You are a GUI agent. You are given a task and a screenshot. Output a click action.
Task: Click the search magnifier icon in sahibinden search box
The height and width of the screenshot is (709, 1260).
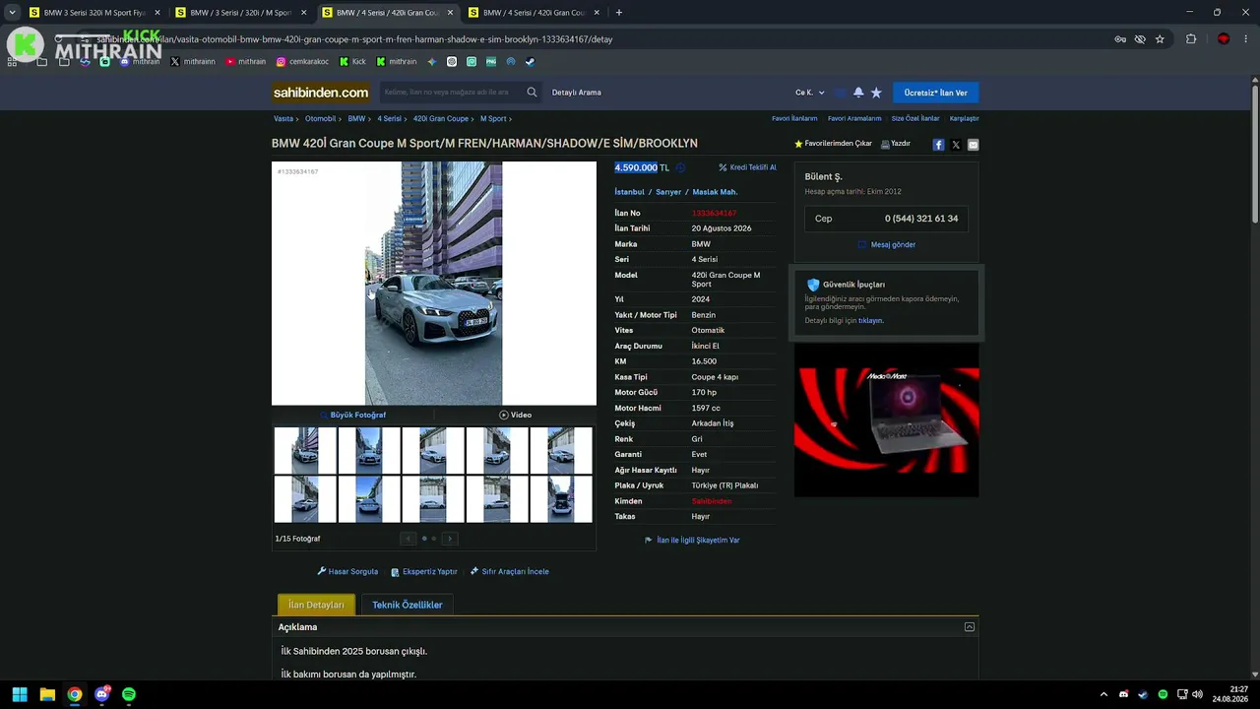532,93
